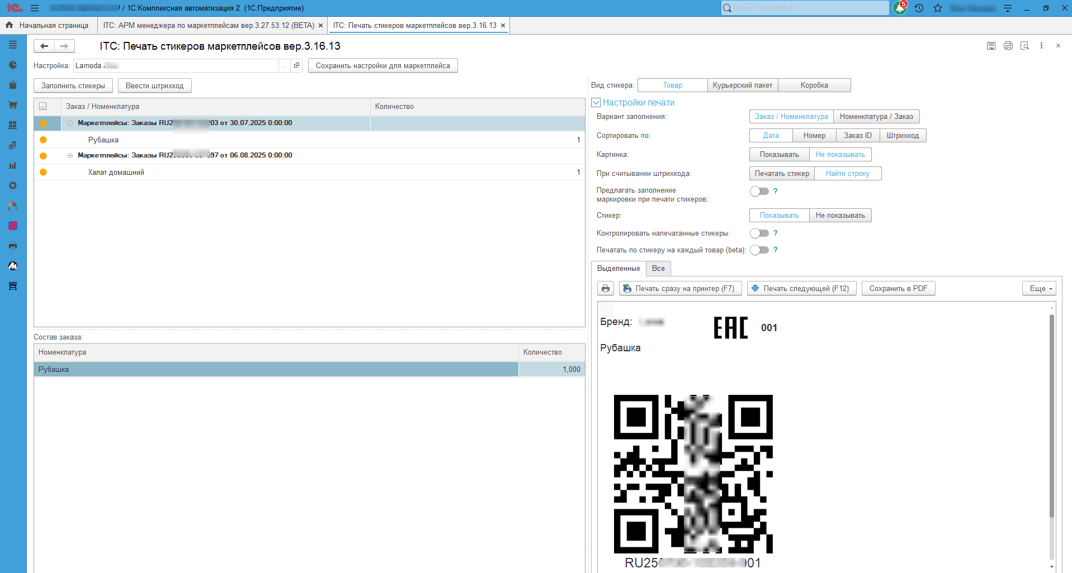Screen dimensions: 1072x573
Task: Open sidebar bar chart section icon
Action: [x=13, y=165]
